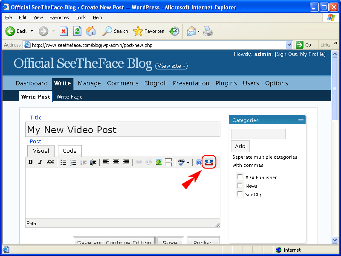Check the News category checkbox
The width and height of the screenshot is (341, 256).
tap(240, 185)
